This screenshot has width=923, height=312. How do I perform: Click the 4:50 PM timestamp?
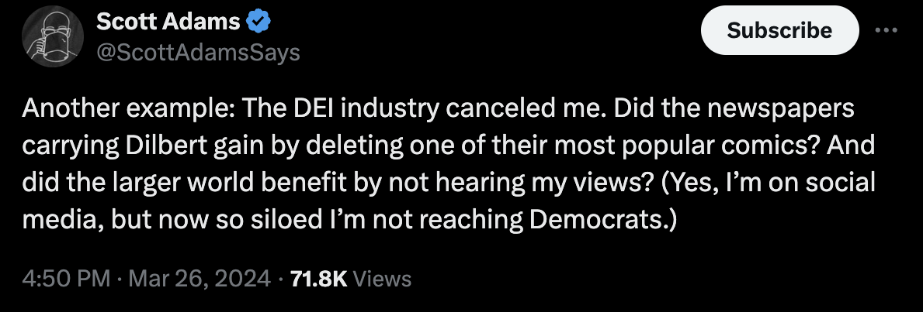click(66, 279)
